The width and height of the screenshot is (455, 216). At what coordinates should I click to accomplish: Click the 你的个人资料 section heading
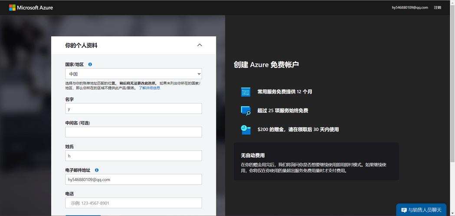click(x=81, y=45)
